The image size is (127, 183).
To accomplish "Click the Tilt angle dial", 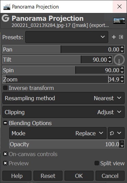I will (x=119, y=60).
